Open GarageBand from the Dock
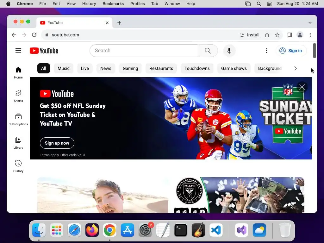 [x=198, y=230]
